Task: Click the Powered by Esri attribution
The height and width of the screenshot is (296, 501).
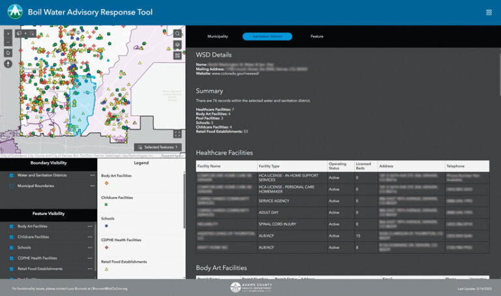Action: pyautogui.click(x=172, y=156)
